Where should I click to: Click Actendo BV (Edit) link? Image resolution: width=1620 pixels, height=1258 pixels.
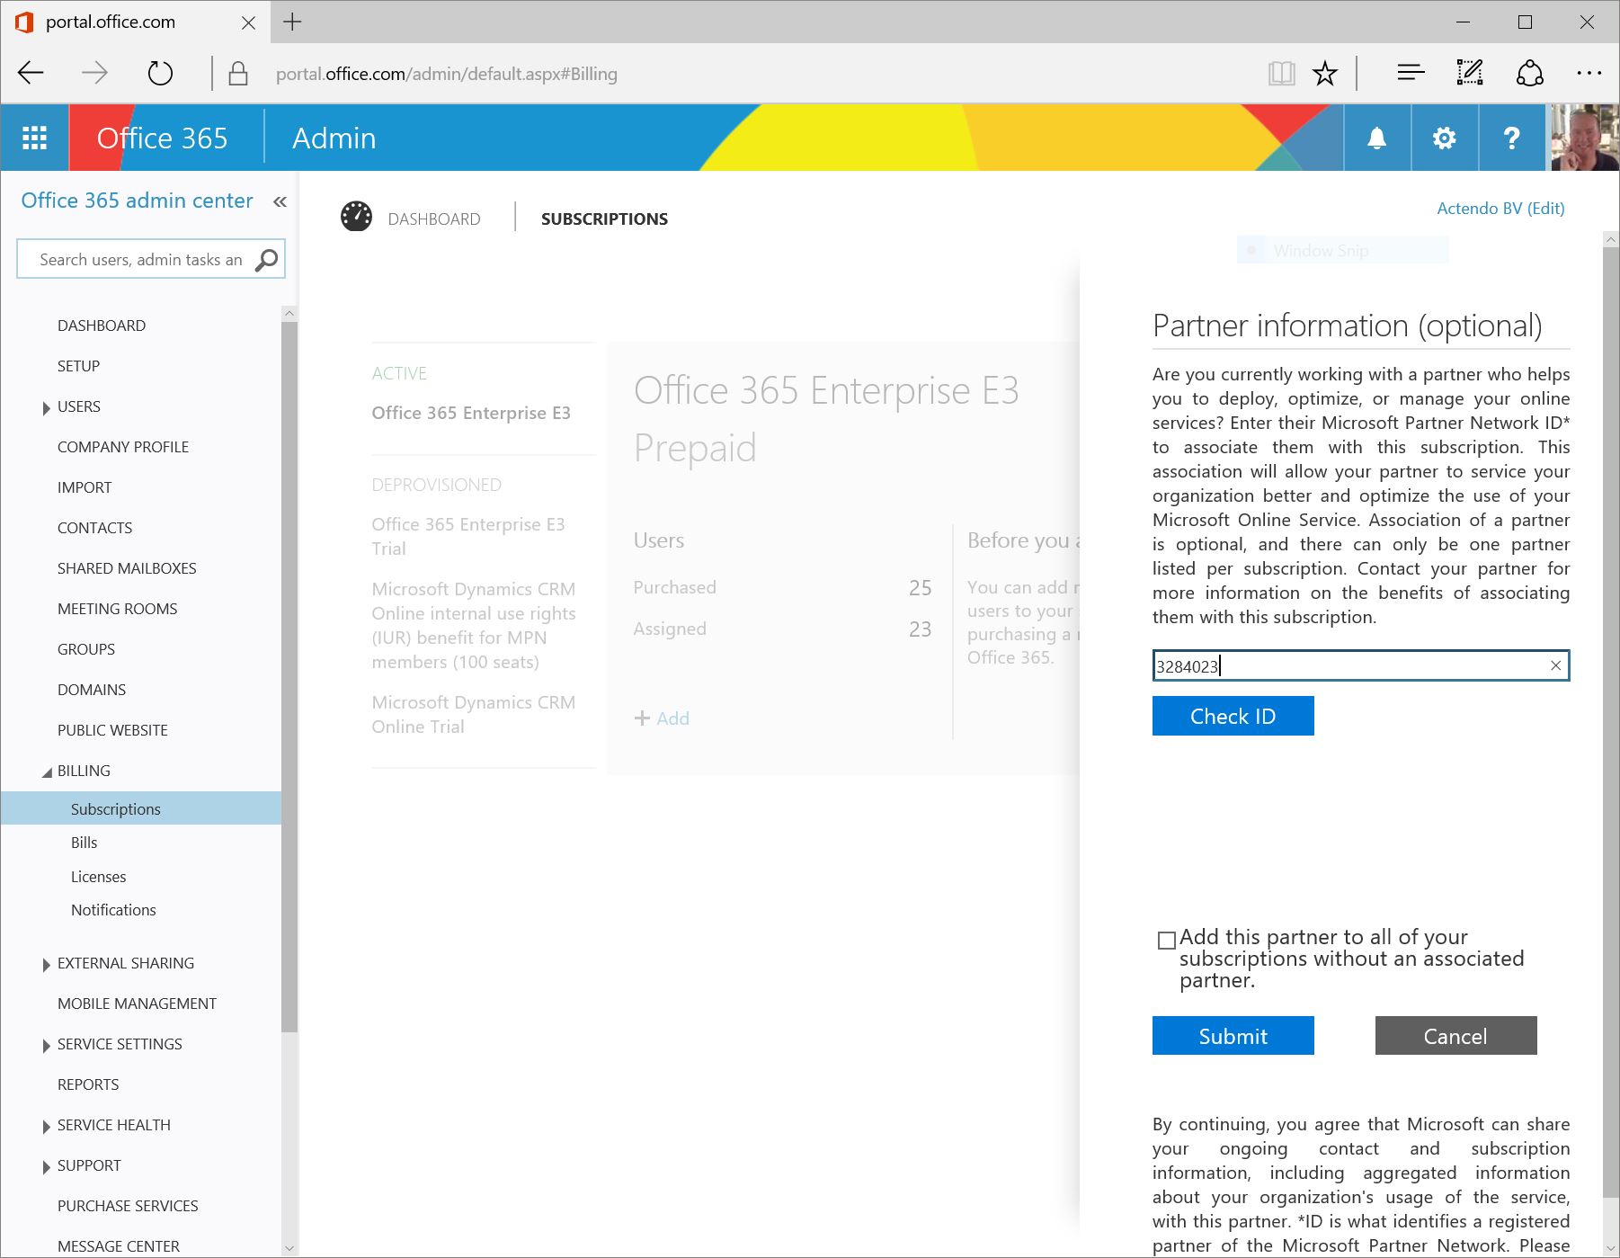coord(1500,208)
